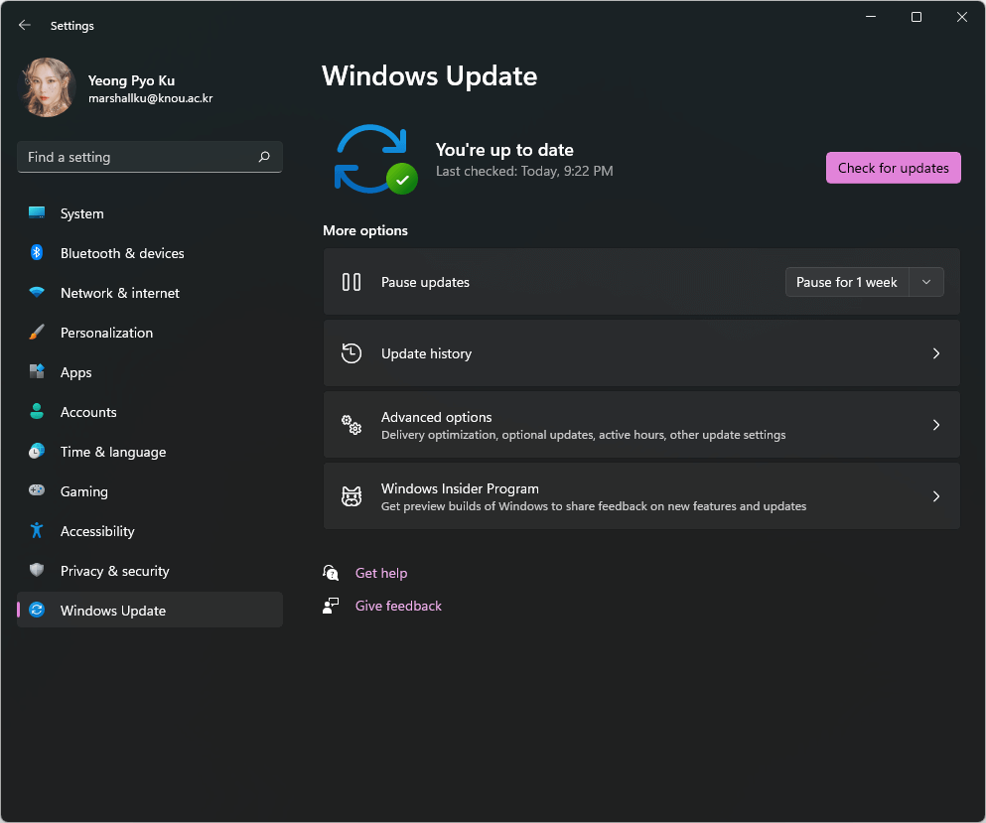Open the Pause for 1 week dropdown arrow
This screenshot has height=823, width=986.
tap(925, 282)
